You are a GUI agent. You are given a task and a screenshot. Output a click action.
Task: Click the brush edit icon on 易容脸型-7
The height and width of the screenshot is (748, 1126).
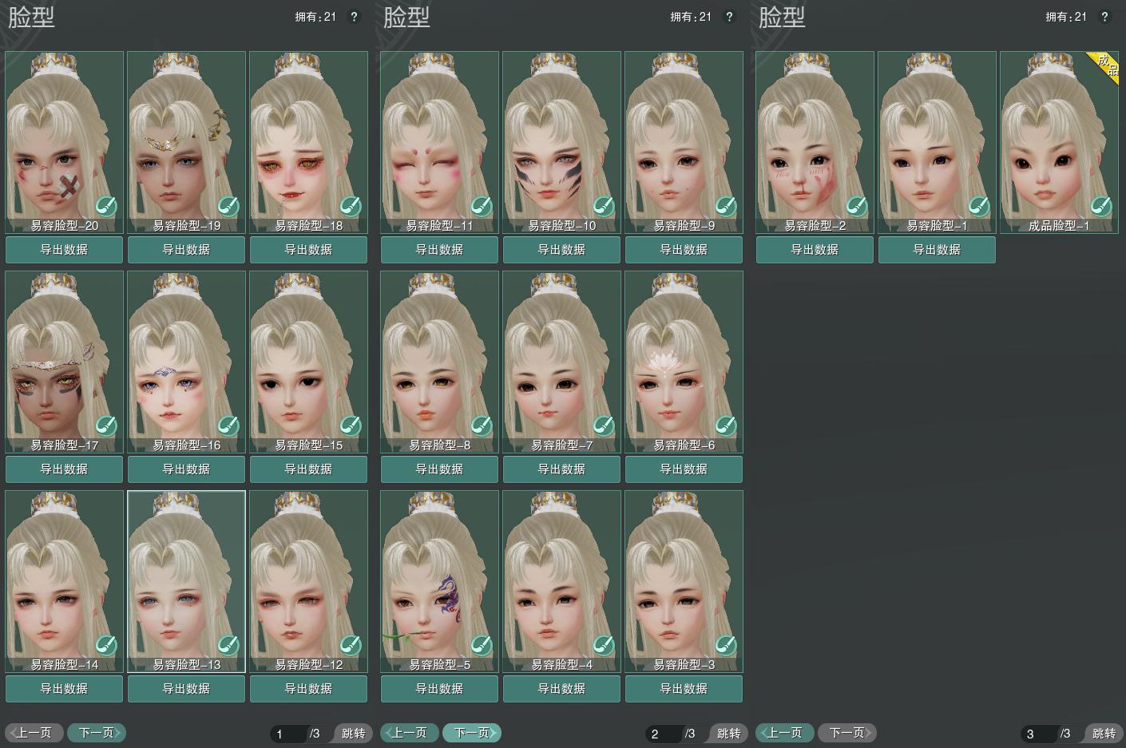604,425
